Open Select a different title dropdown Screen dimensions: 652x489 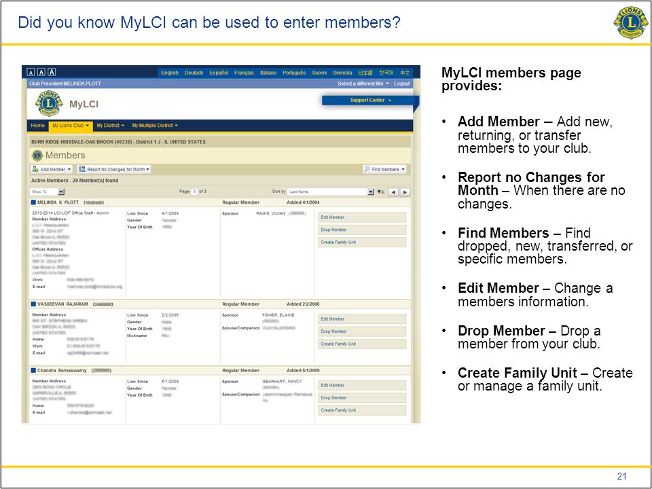pyautogui.click(x=363, y=84)
